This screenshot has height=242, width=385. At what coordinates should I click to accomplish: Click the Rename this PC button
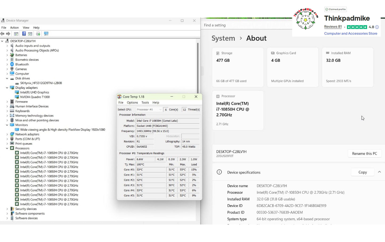(364, 154)
